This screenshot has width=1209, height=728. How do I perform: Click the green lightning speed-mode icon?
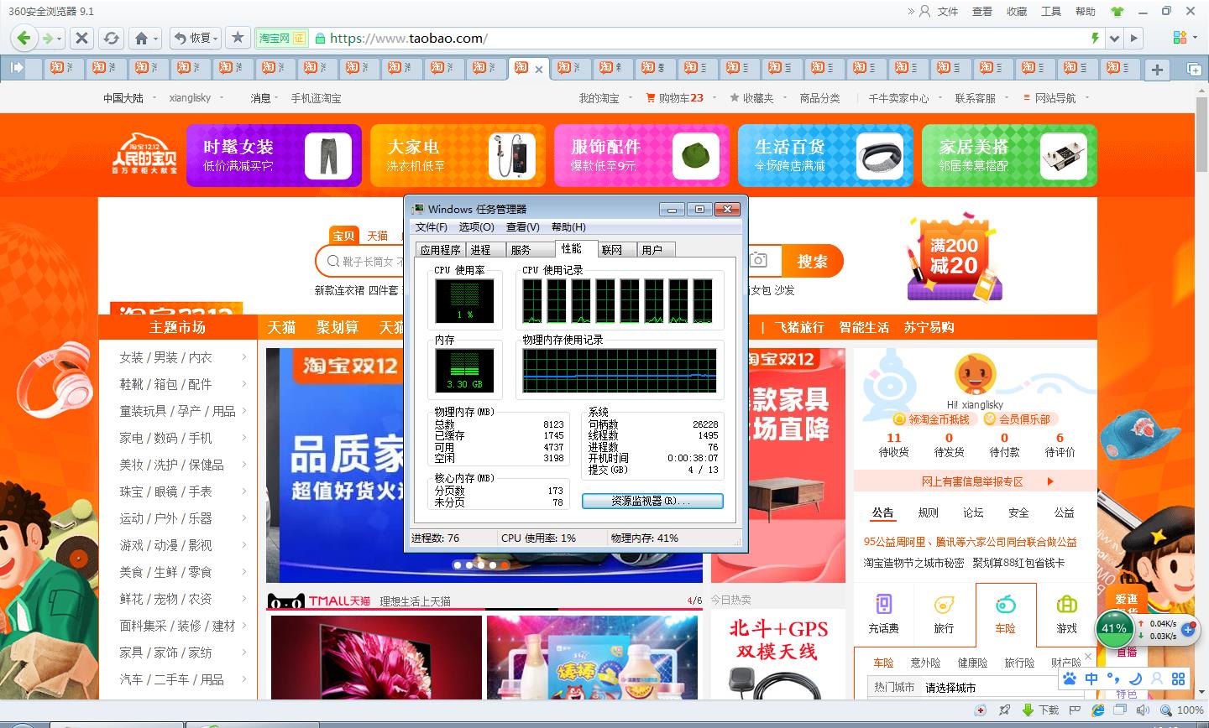[x=1095, y=38]
